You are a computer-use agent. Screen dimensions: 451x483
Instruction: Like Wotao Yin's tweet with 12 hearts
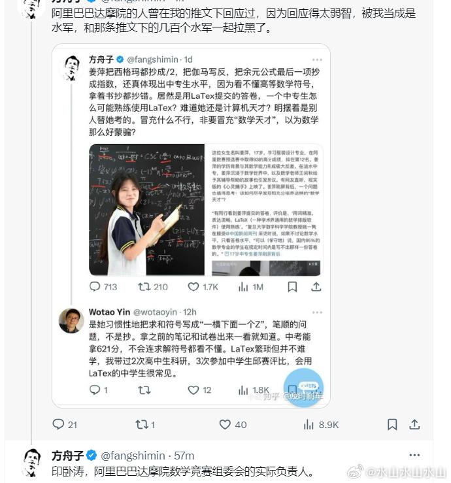pos(193,390)
